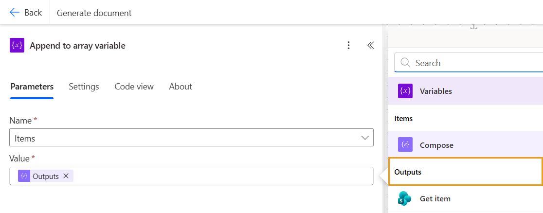Click the Compose action icon
This screenshot has width=543, height=213.
pos(405,145)
